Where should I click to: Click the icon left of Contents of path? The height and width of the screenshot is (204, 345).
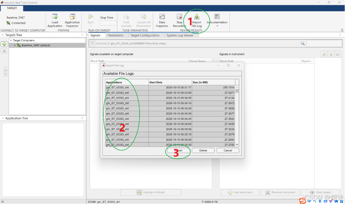pos(92,43)
